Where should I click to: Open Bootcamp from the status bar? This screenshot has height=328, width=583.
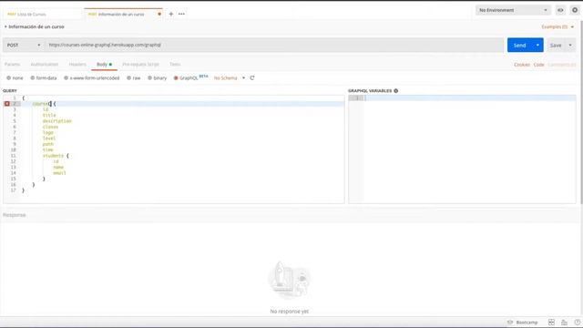(x=523, y=323)
